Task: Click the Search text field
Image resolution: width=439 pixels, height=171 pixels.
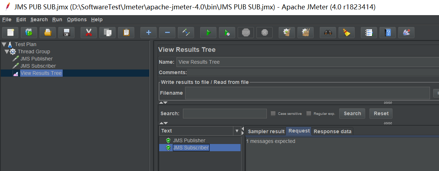Action: click(225, 113)
